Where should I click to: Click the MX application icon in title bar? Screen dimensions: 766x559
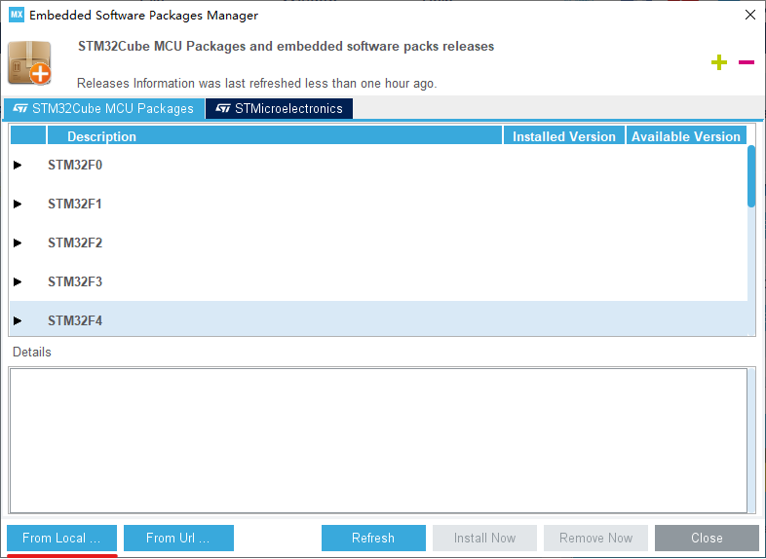16,16
